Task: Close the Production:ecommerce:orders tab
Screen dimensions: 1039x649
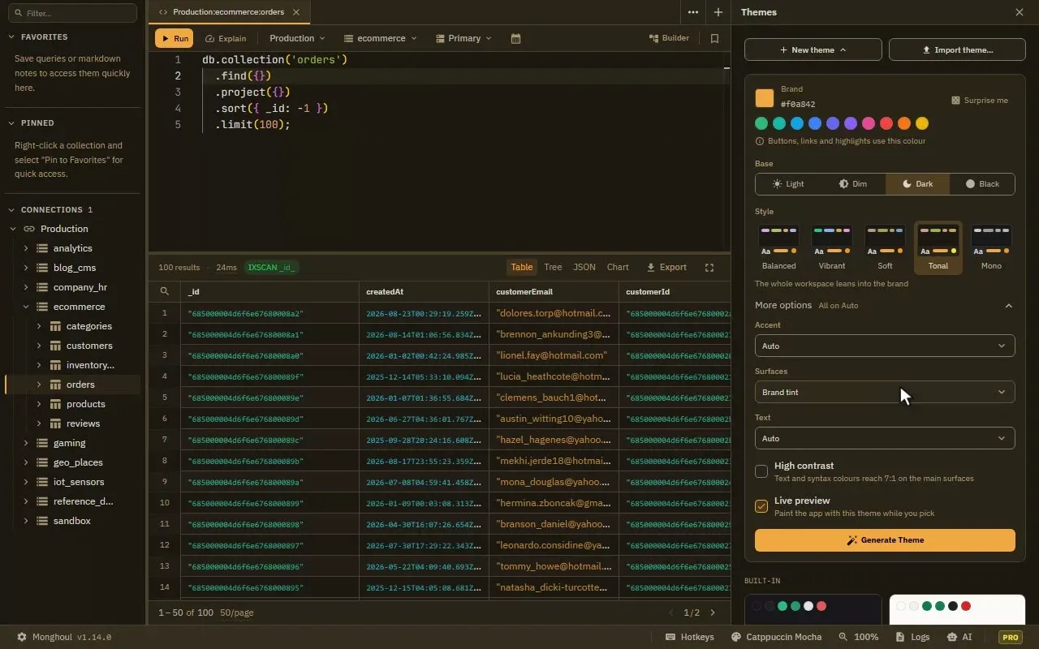Action: (x=296, y=12)
